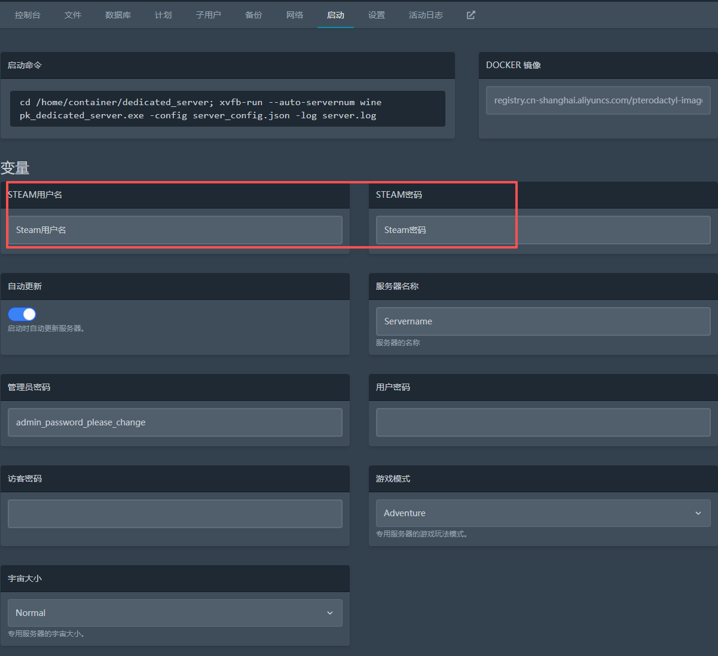This screenshot has height=656, width=718.
Task: Click the Servername text field
Action: coord(543,321)
